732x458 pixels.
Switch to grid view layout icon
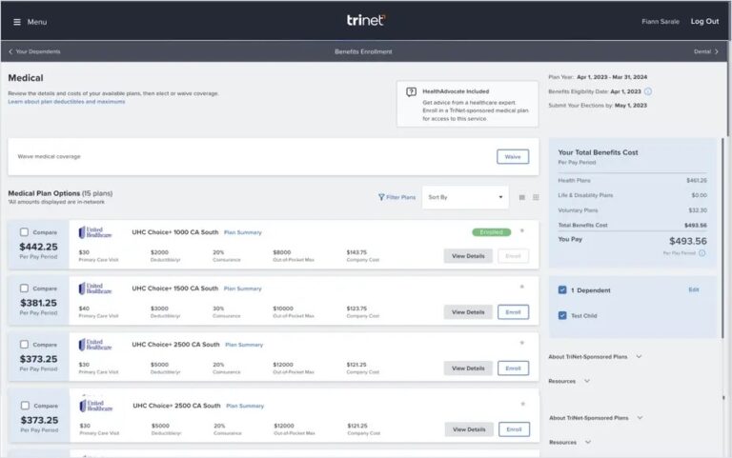[x=536, y=197]
